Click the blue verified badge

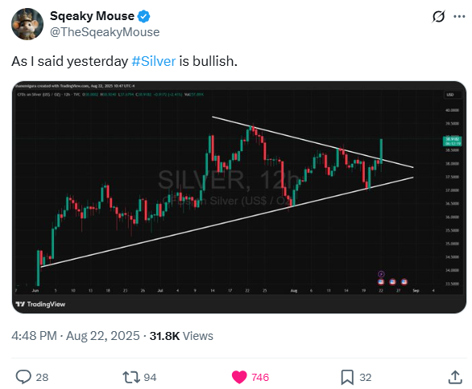click(x=143, y=16)
